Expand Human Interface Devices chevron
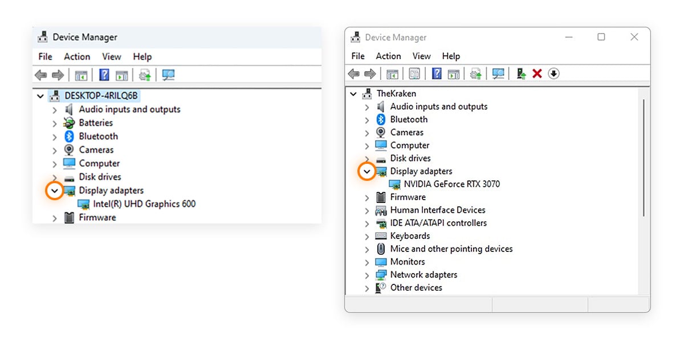Image resolution: width=684 pixels, height=339 pixels. coord(367,210)
